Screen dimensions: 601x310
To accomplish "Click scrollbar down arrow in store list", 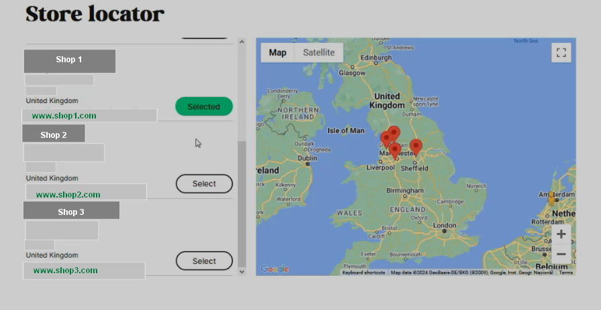I will pyautogui.click(x=241, y=271).
